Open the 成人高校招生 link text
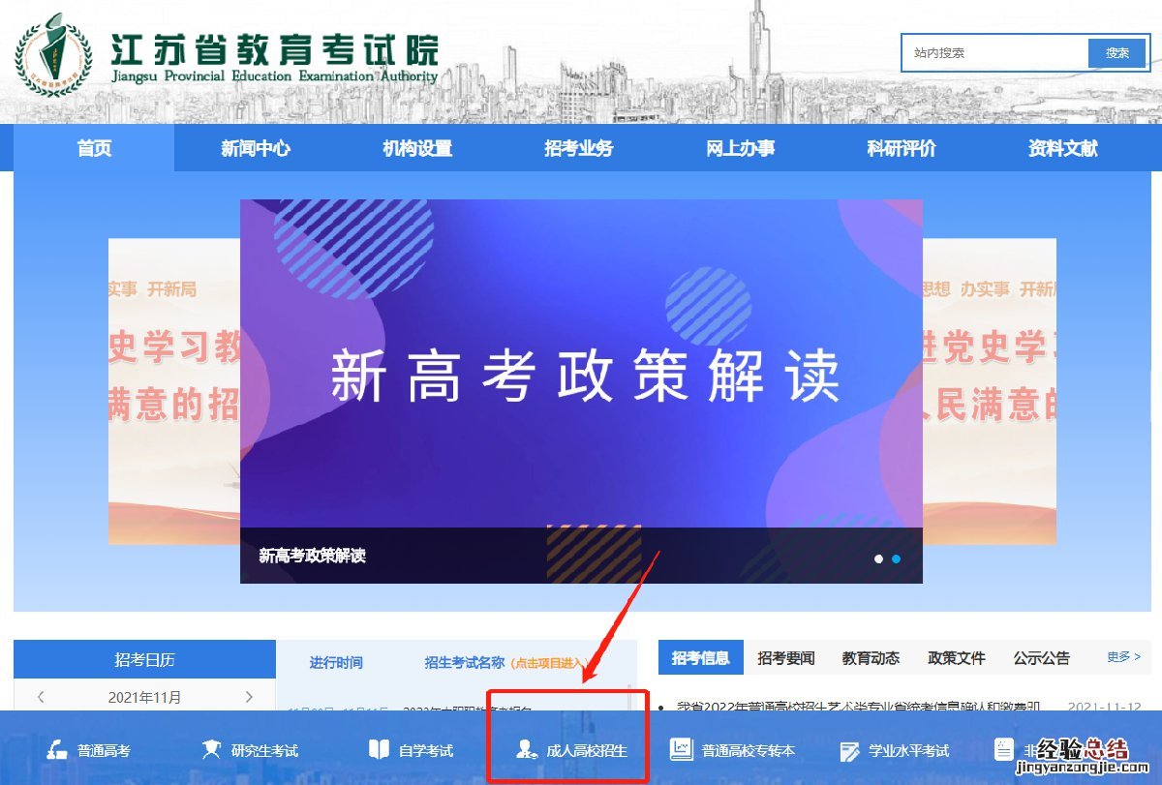 587,750
